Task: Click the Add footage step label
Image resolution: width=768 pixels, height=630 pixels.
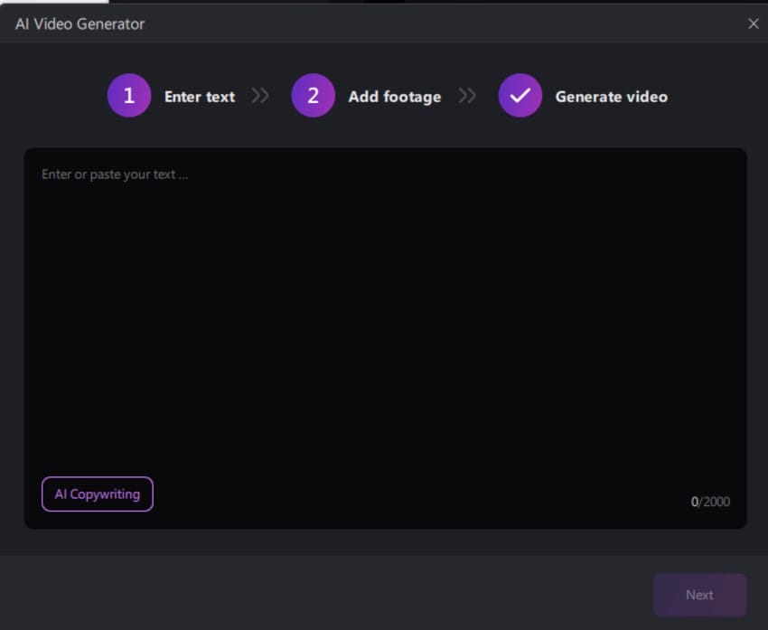Action: click(x=396, y=96)
